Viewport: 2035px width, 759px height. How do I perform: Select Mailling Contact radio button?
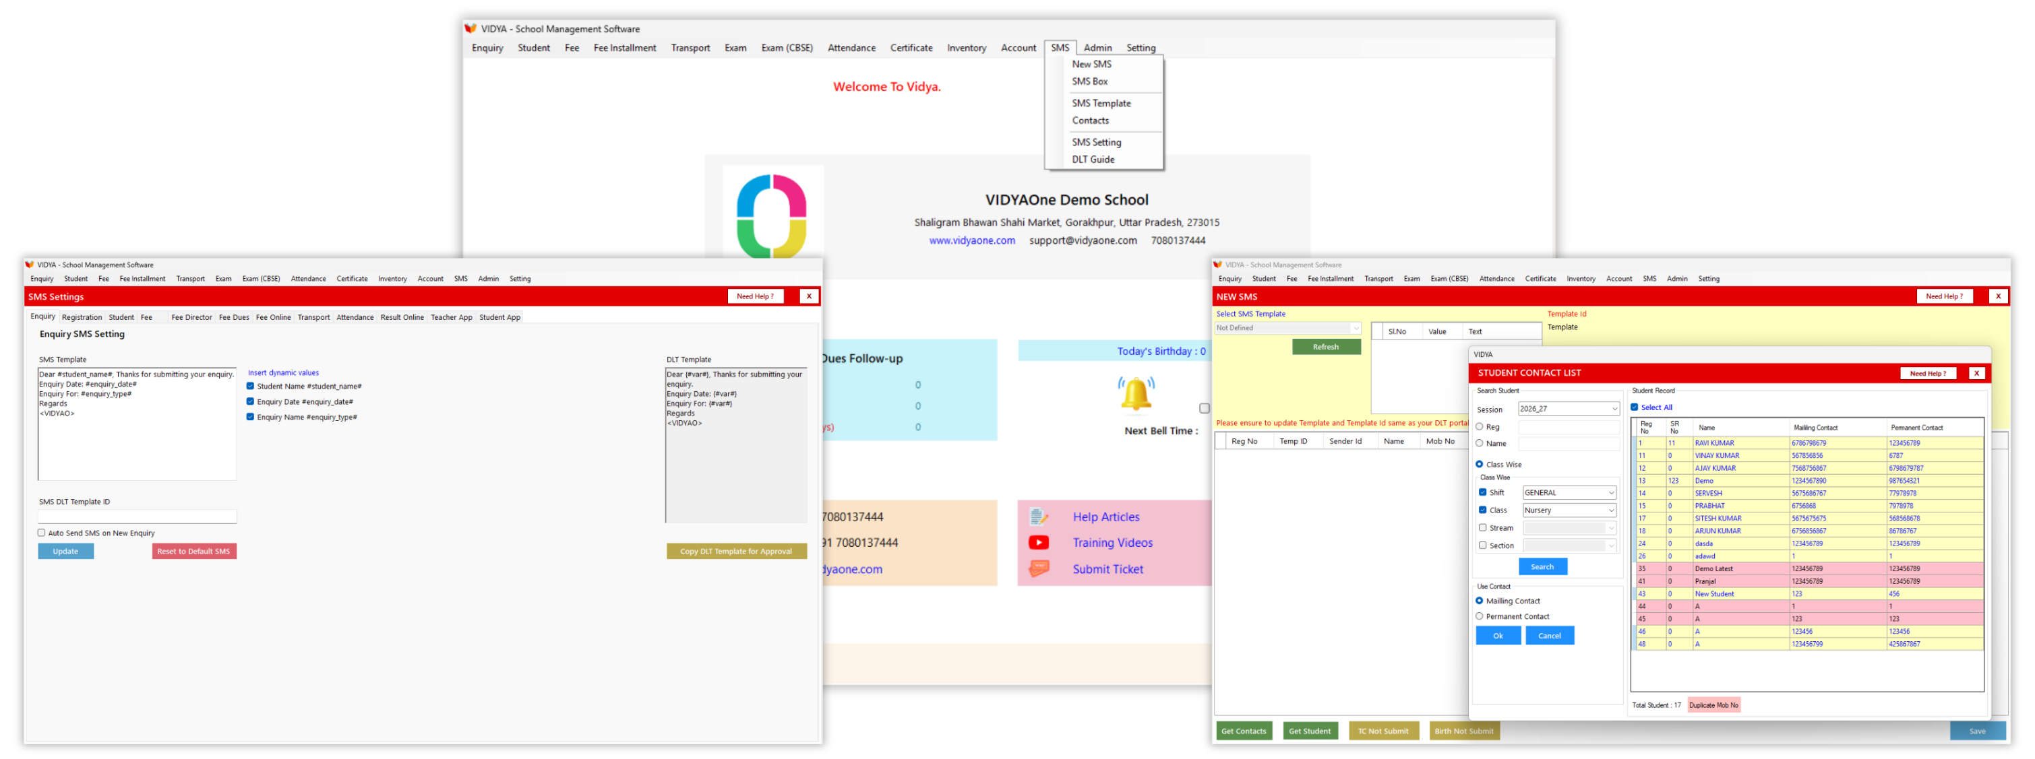pos(1480,601)
